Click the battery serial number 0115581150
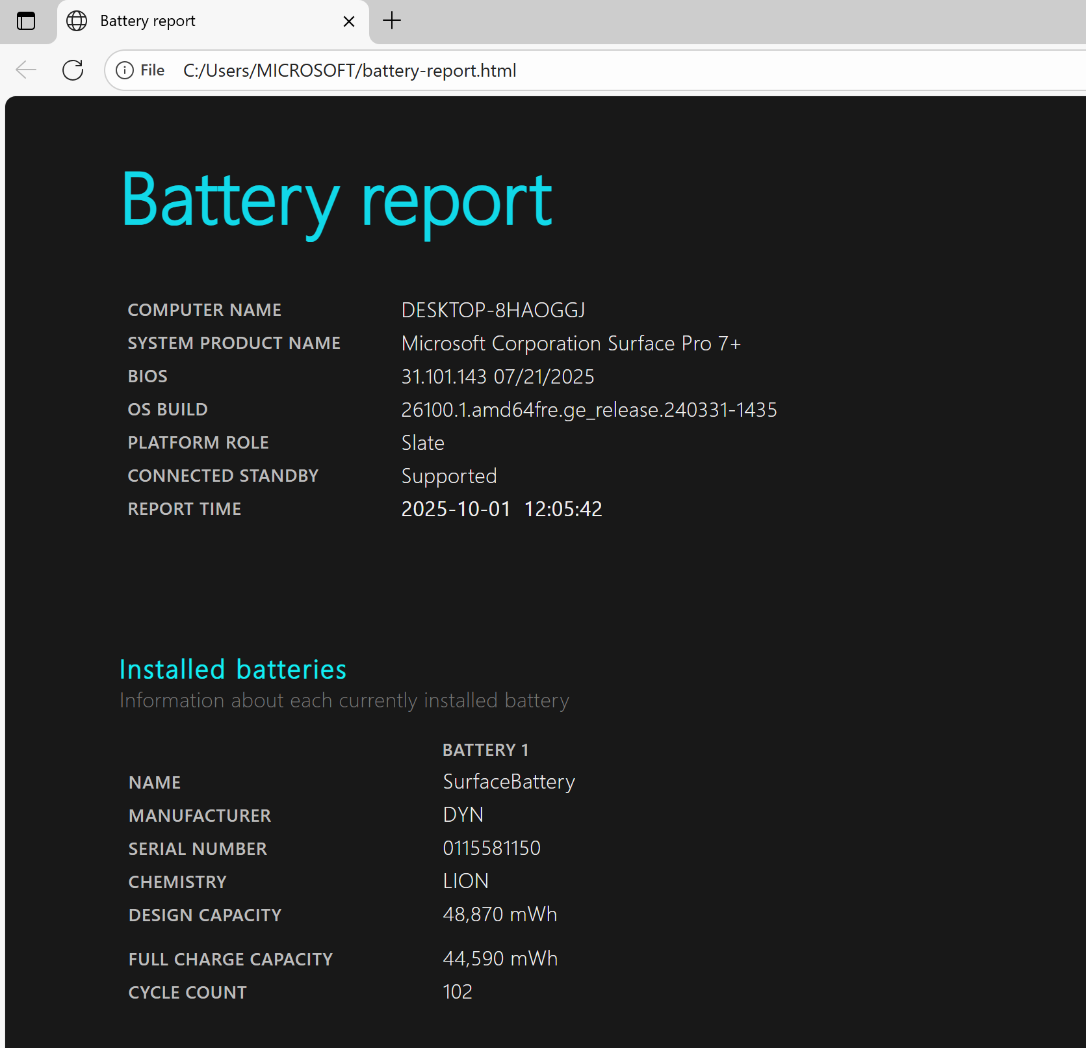 tap(491, 848)
